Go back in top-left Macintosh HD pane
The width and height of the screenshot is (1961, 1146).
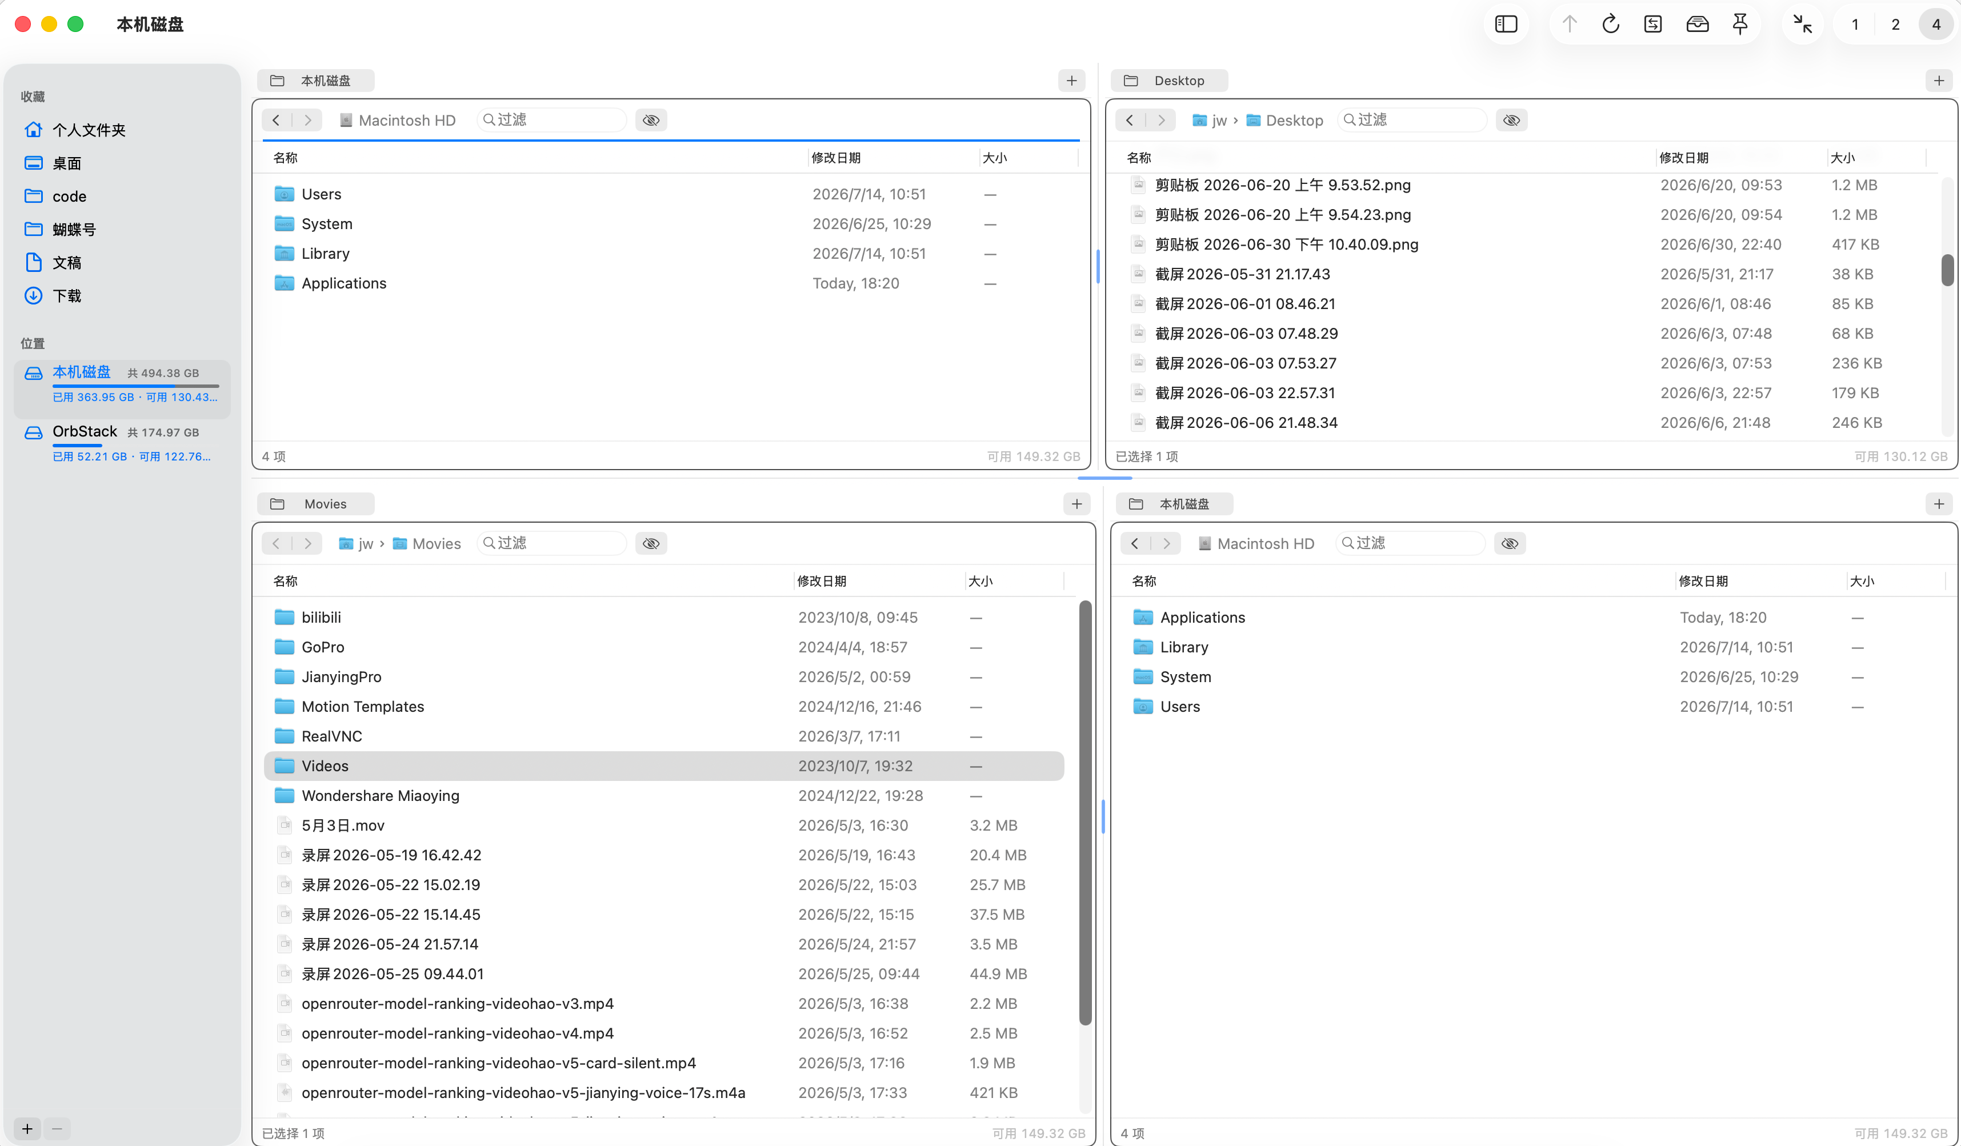click(x=276, y=120)
